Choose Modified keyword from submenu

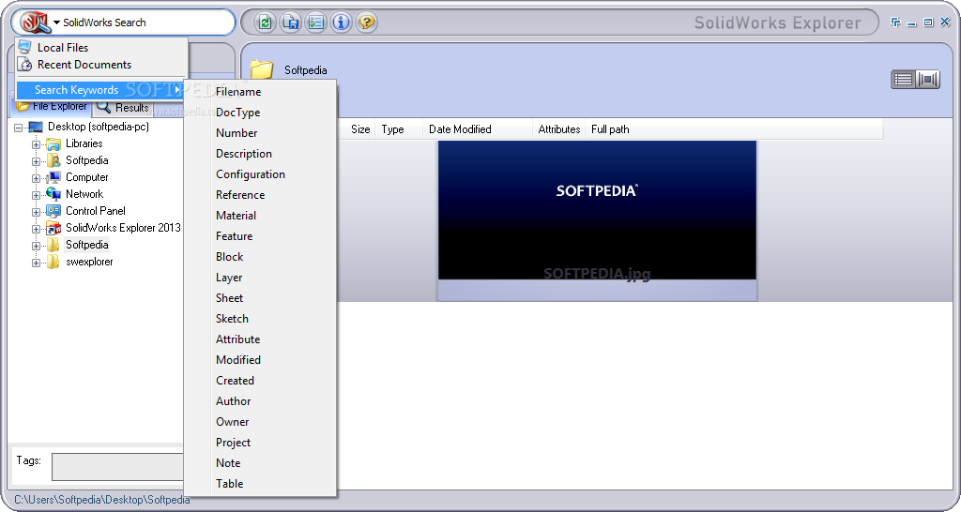[260, 359]
